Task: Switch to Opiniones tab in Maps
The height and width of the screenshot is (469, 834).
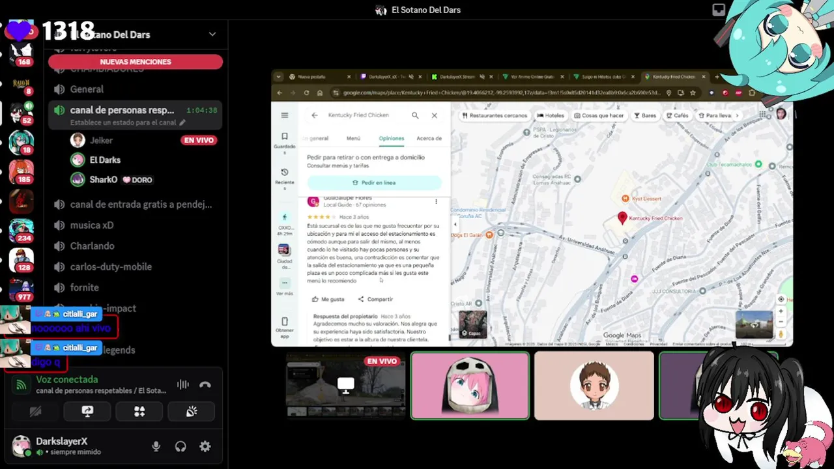Action: 392,138
